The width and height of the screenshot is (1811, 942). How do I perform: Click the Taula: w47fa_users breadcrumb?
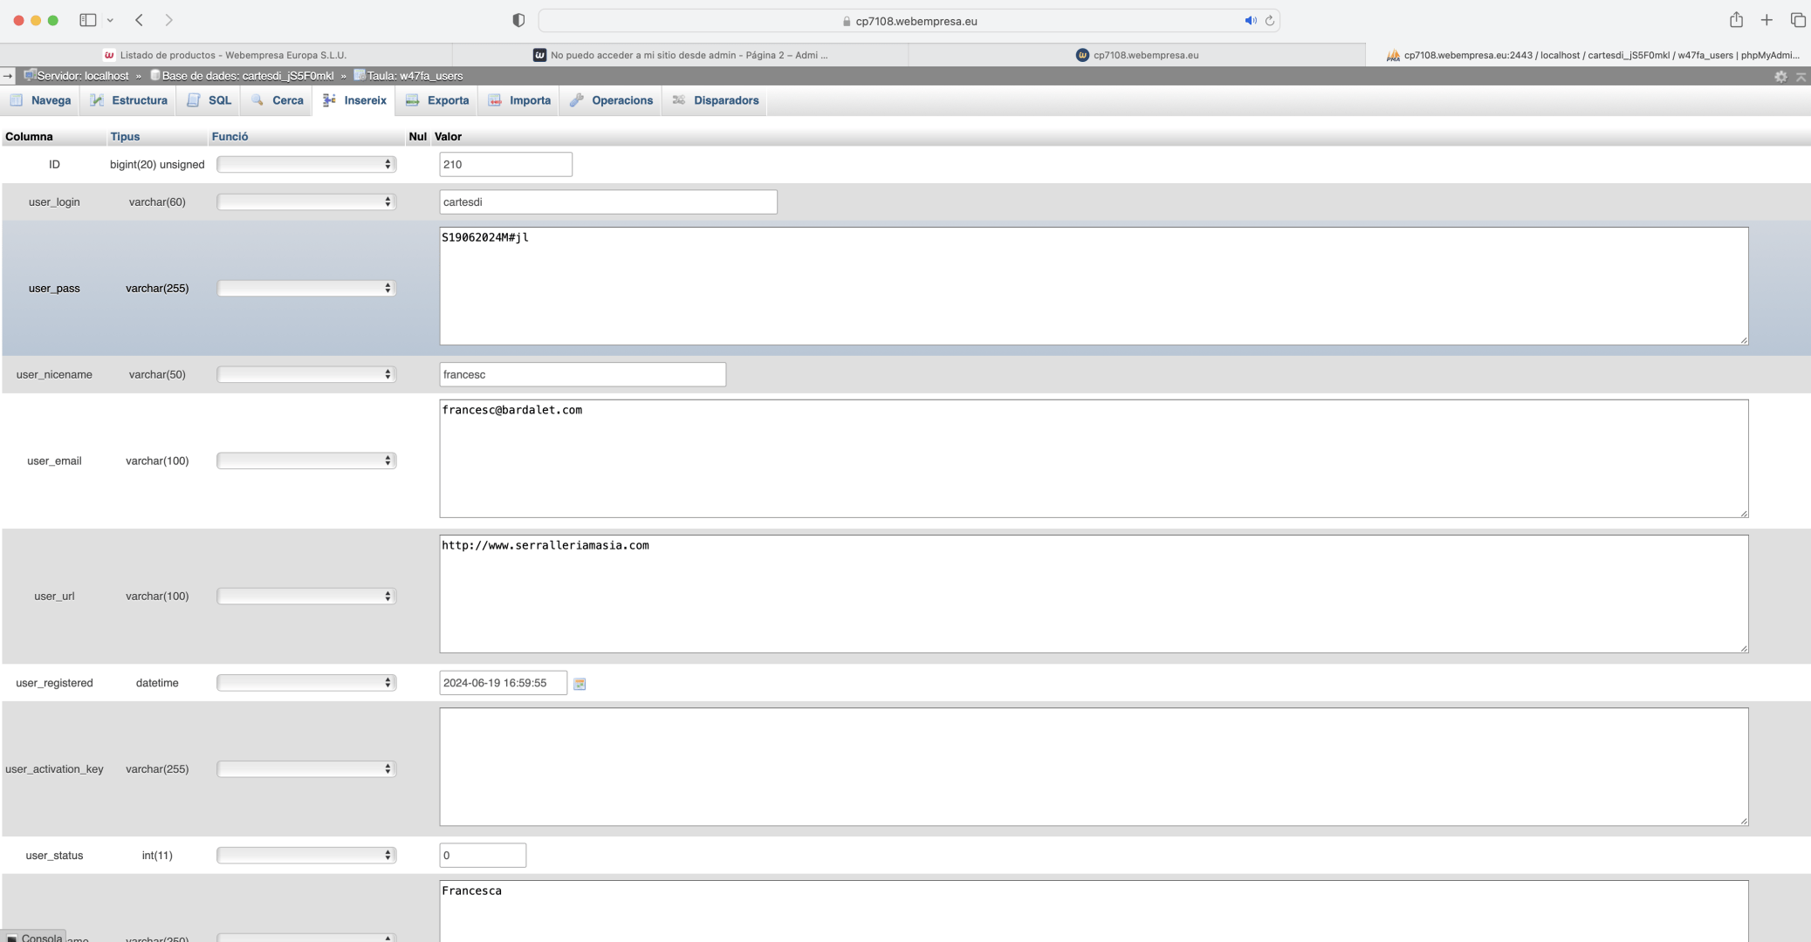(x=415, y=76)
